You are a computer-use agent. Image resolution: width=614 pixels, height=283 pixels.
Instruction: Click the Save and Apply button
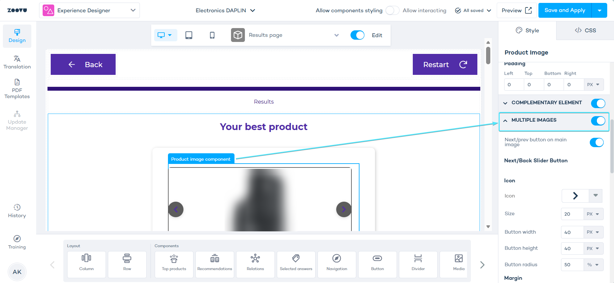pos(565,10)
